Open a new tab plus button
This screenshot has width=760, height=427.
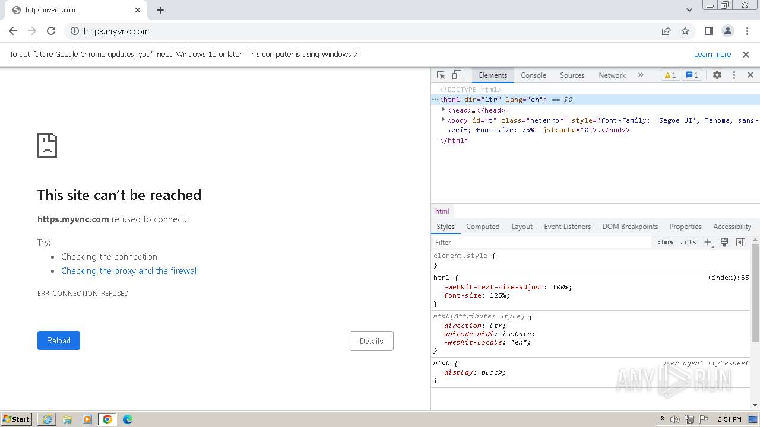(x=160, y=10)
